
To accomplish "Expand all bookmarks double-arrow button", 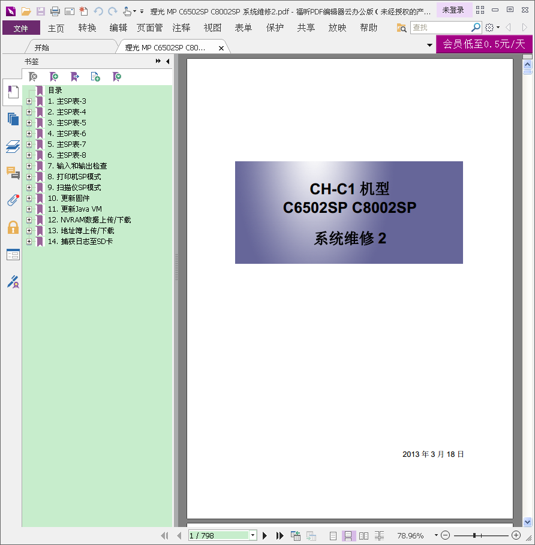I will coord(158,61).
